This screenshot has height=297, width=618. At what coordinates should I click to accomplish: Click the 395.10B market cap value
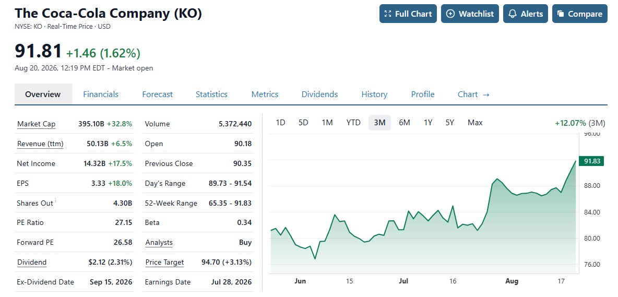[91, 124]
